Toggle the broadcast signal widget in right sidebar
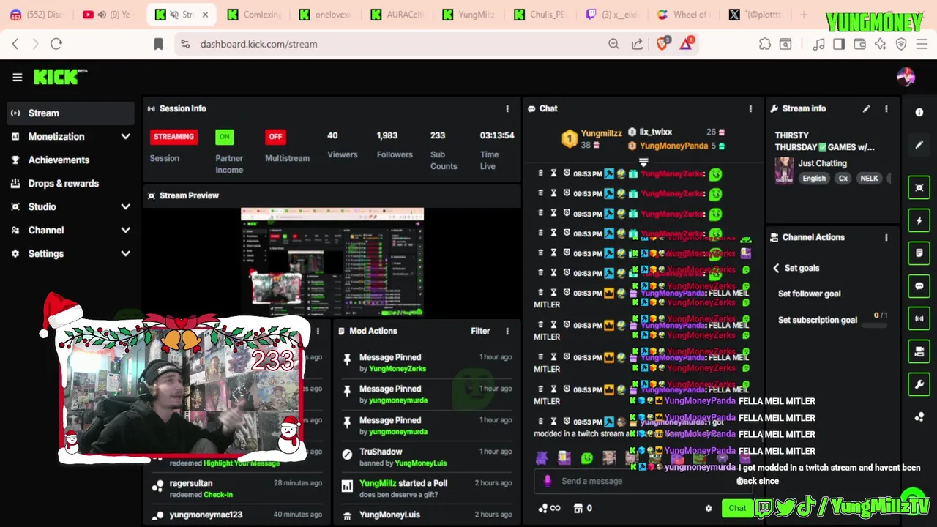Screen dimensions: 937x527 (919, 318)
